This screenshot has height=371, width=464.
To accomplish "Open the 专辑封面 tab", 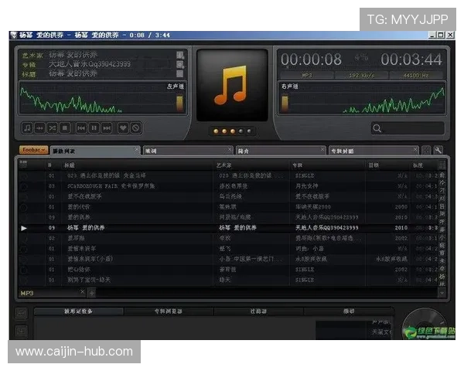I will (x=373, y=150).
